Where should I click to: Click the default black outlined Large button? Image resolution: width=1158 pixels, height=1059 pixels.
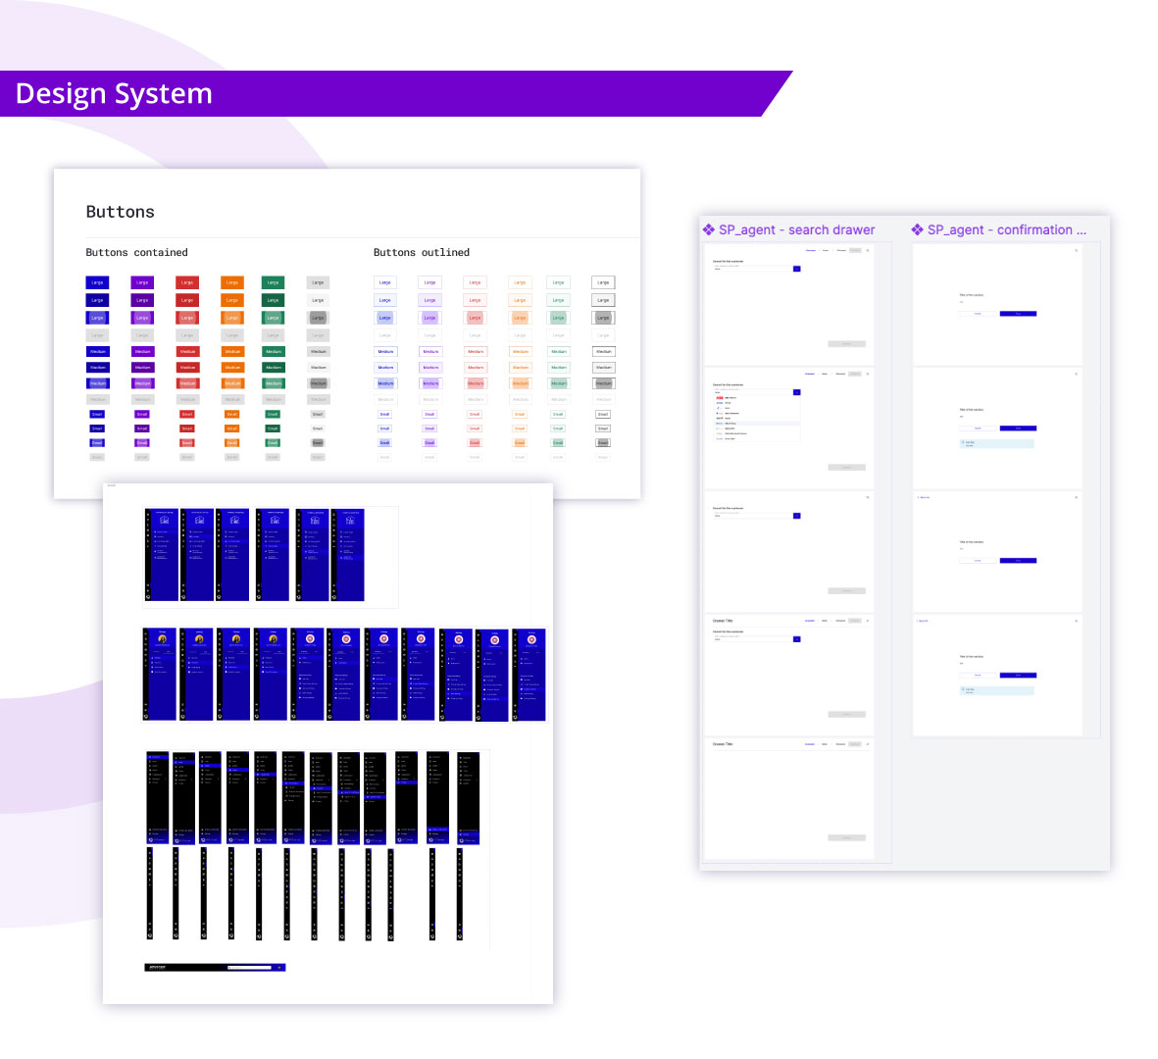click(x=603, y=282)
